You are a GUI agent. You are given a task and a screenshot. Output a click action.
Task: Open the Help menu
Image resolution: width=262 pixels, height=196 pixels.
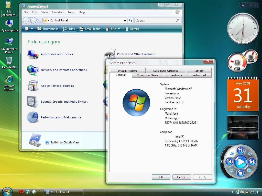click(82, 12)
